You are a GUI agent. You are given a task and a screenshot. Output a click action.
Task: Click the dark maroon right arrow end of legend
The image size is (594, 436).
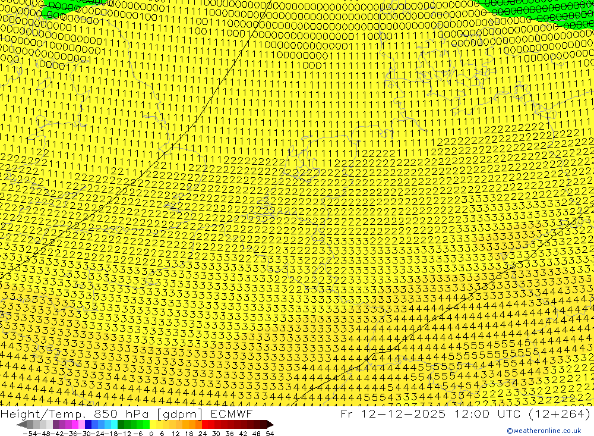[x=270, y=424]
